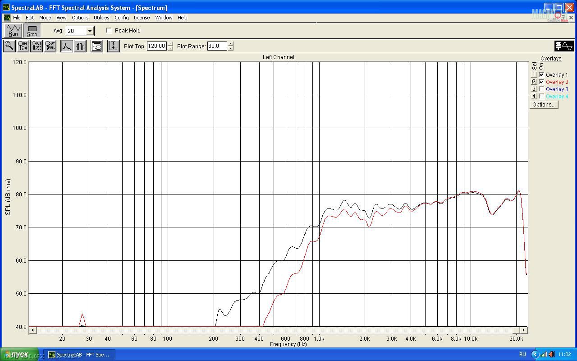Open the Avg dropdown list
The height and width of the screenshot is (361, 577).
click(x=90, y=31)
